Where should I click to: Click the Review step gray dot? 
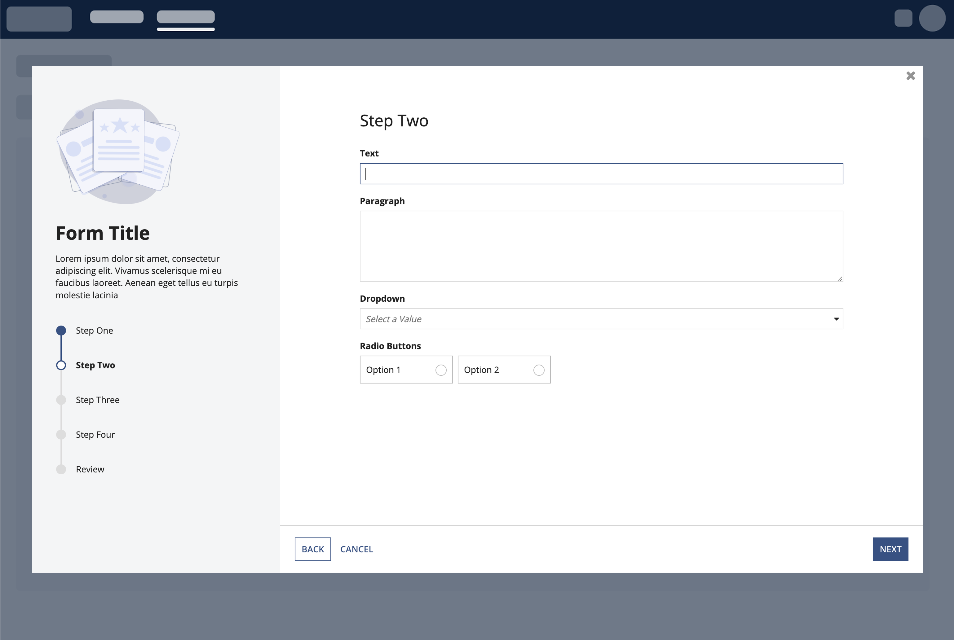click(61, 469)
